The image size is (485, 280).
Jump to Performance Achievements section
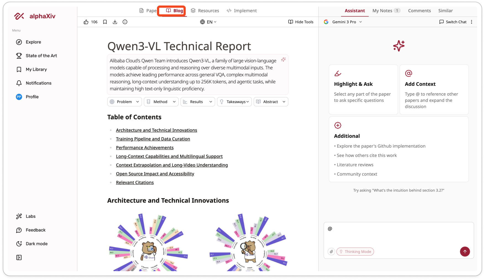(x=145, y=148)
